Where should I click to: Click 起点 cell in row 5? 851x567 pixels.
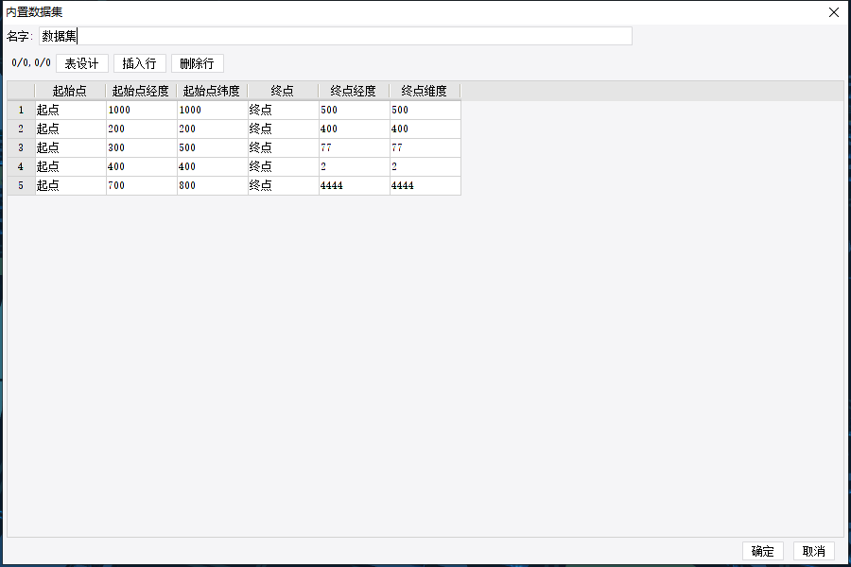tap(71, 185)
